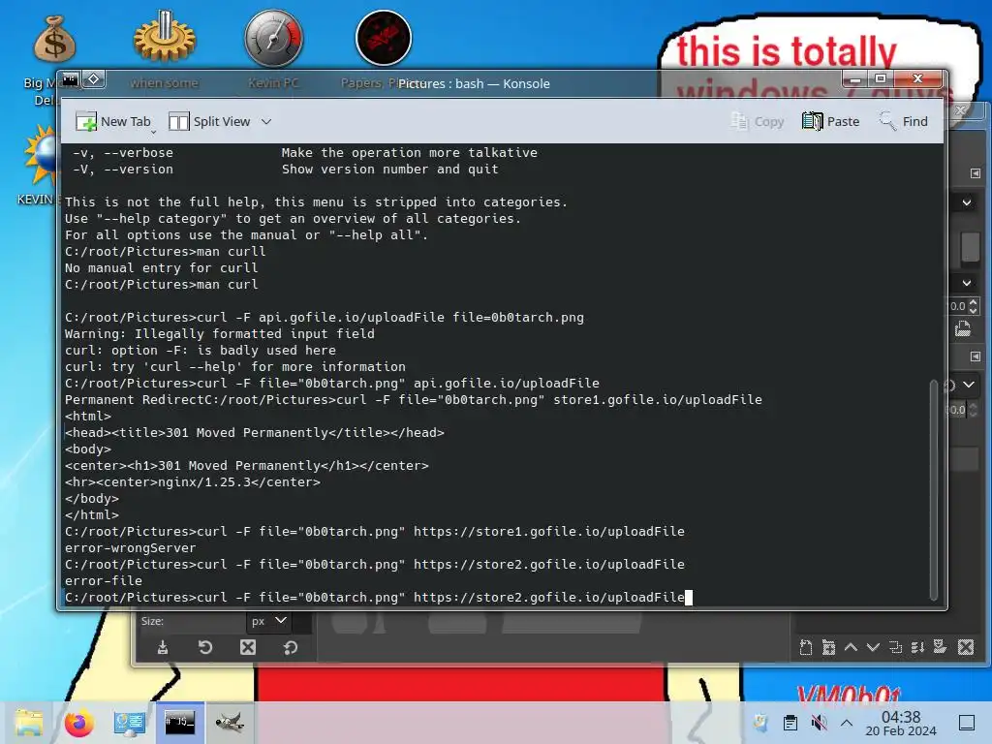
Task: Open the clipboard tray icon
Action: point(790,722)
